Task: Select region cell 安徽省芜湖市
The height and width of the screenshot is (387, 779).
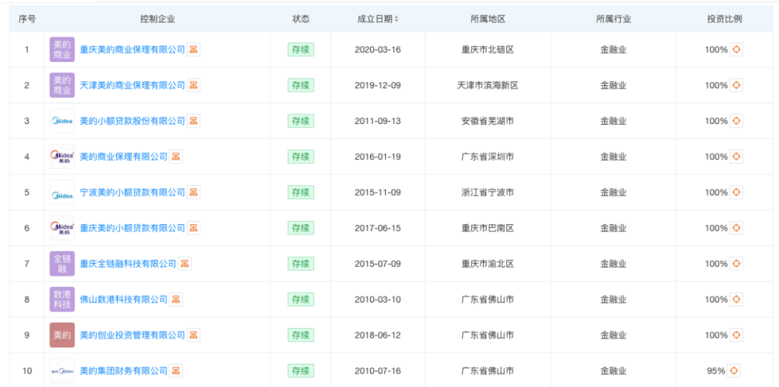Action: (488, 121)
